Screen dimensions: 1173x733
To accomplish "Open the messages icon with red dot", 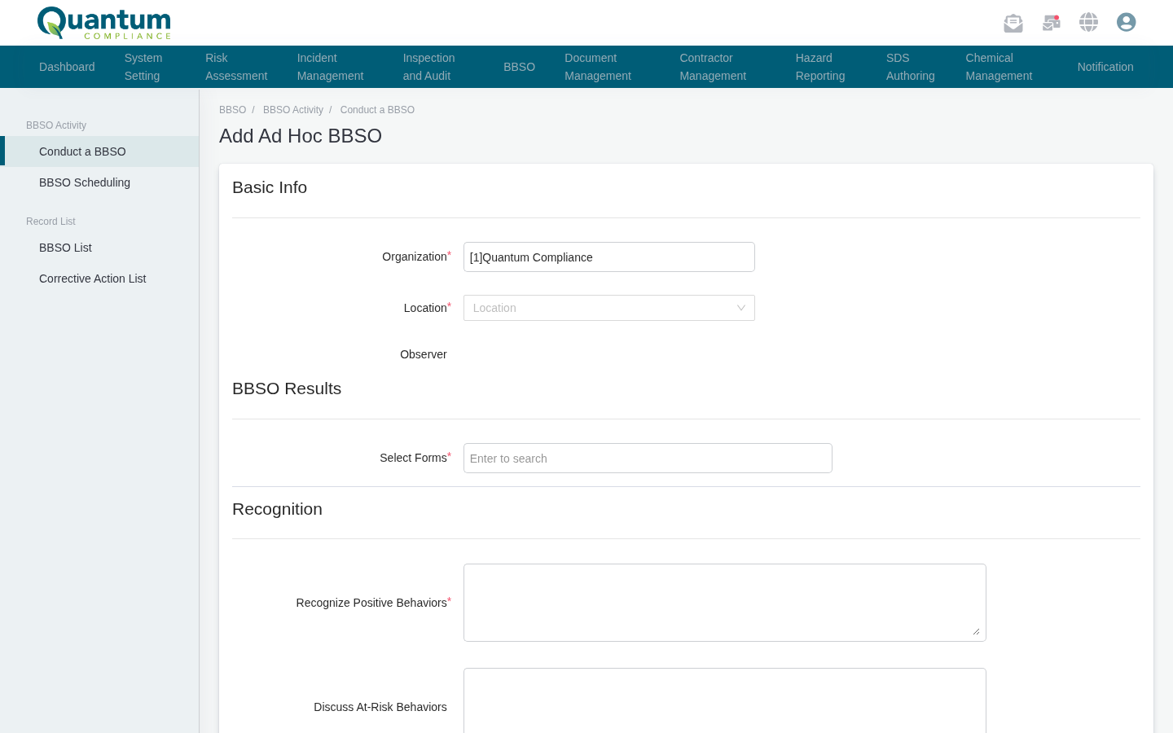I will click(x=1052, y=23).
